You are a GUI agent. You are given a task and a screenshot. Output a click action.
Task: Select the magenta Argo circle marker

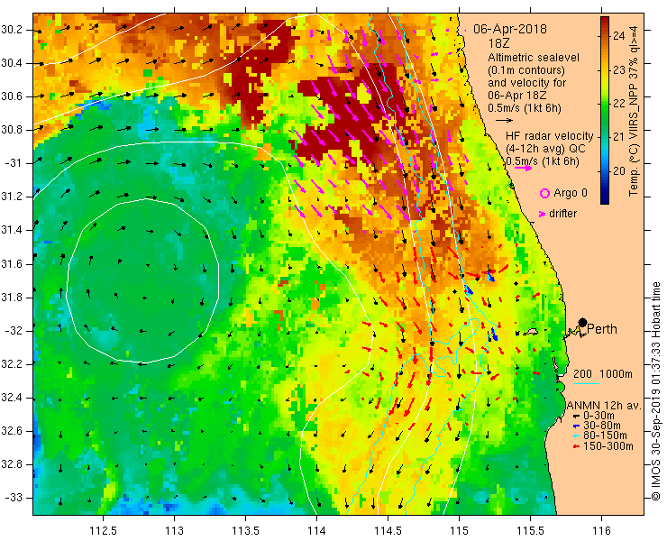(x=544, y=193)
